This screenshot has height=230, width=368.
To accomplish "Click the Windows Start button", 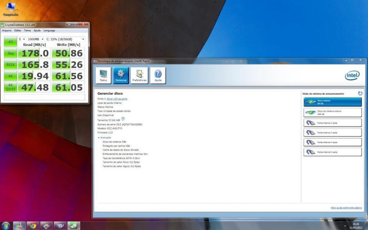I will point(6,225).
